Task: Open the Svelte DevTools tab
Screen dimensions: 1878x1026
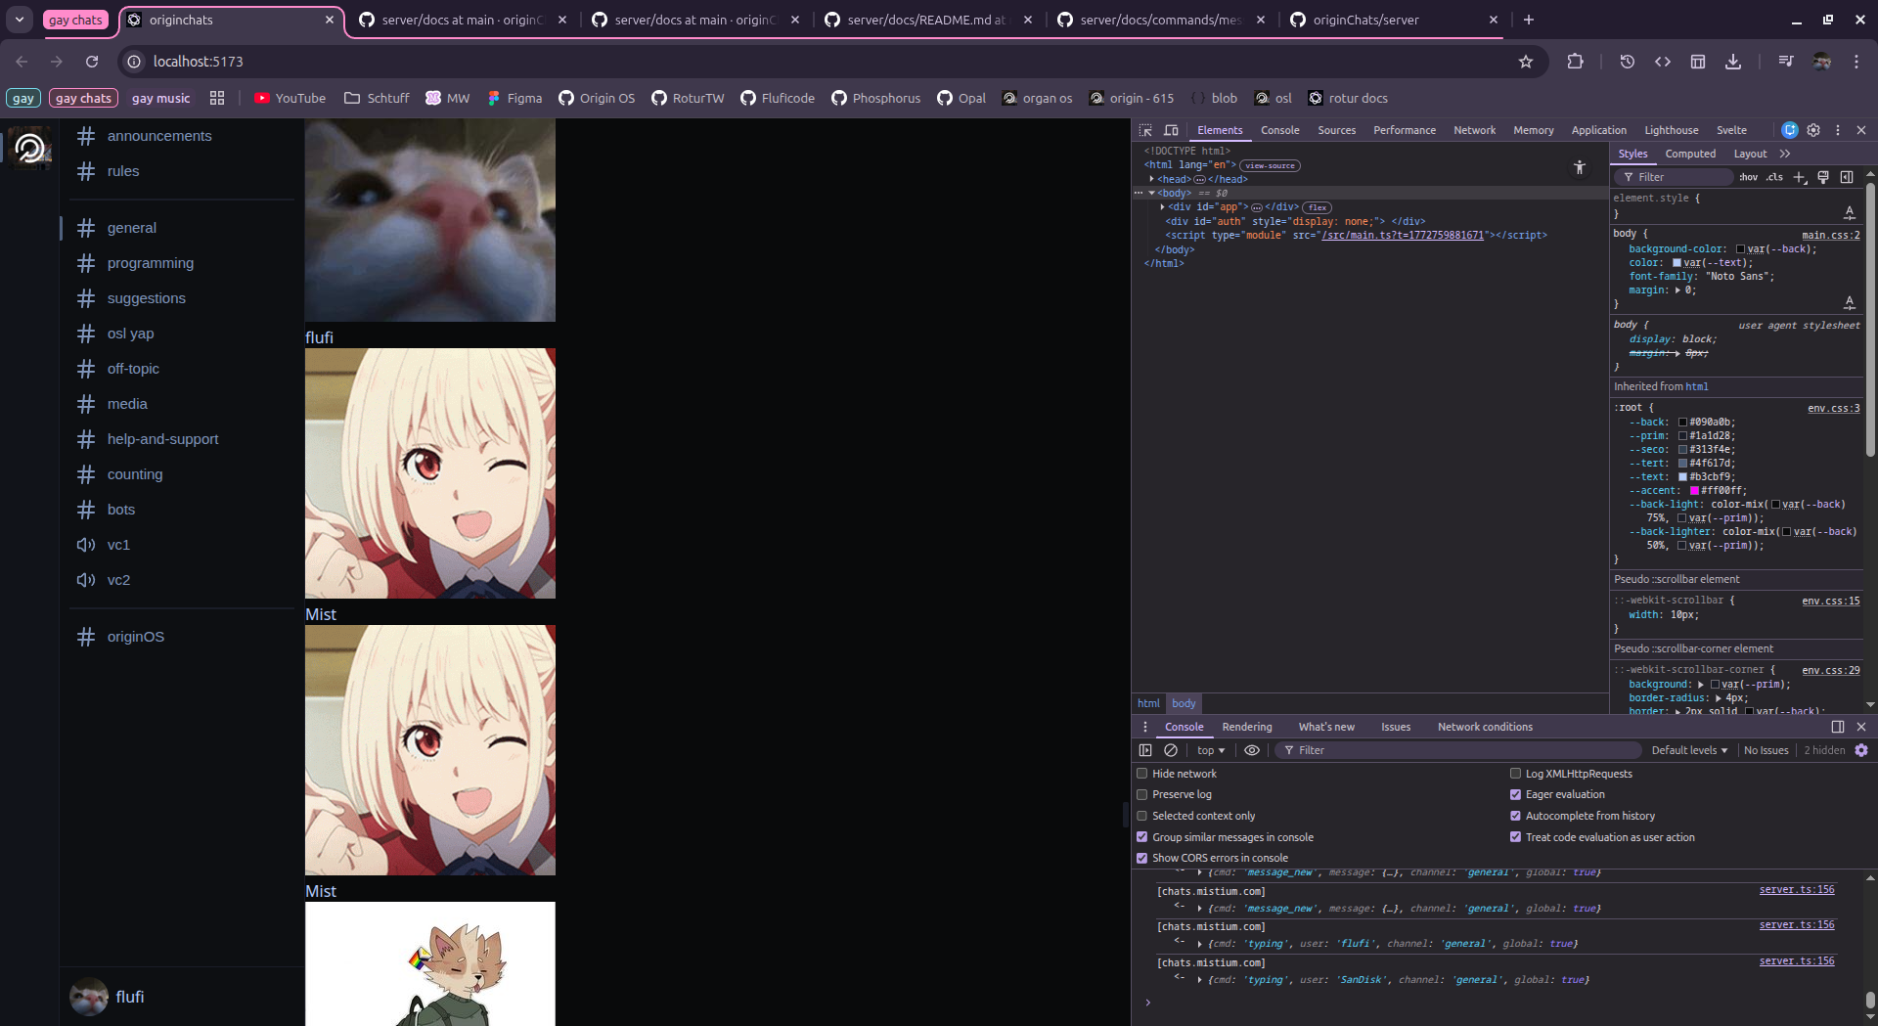Action: pos(1731,130)
